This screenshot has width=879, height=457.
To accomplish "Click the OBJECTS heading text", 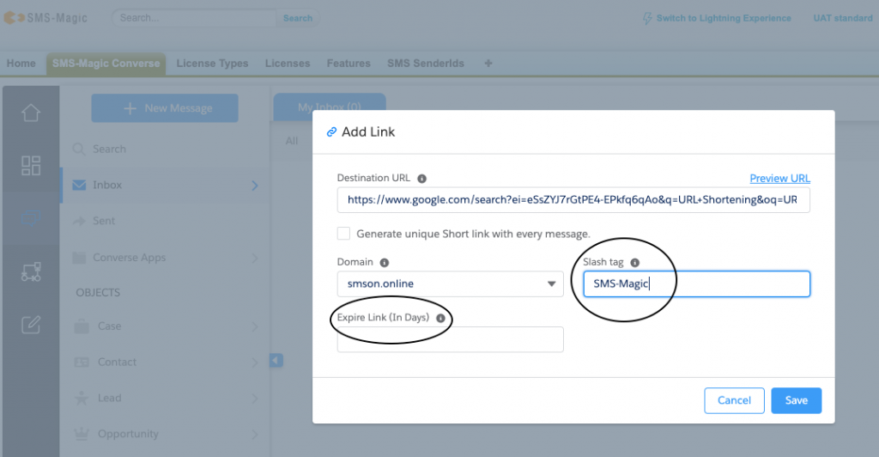I will tap(98, 293).
